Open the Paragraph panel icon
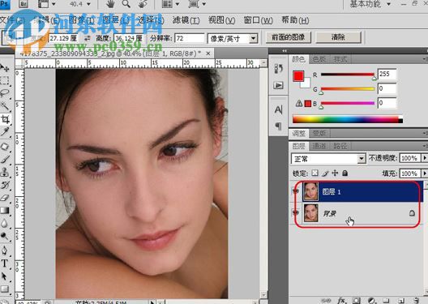 278,126
